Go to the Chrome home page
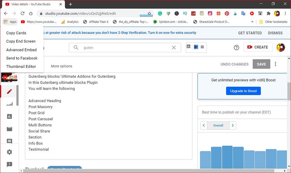The height and width of the screenshot is (173, 291). pyautogui.click(x=31, y=13)
